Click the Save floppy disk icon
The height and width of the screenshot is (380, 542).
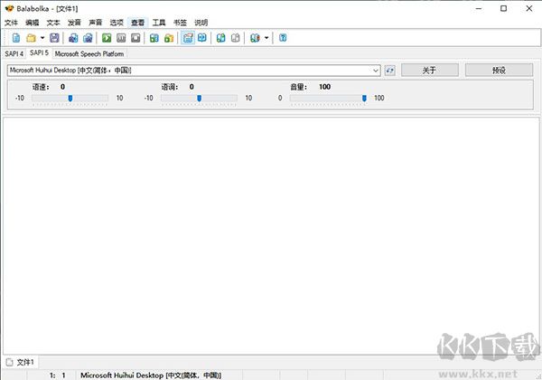(55, 38)
